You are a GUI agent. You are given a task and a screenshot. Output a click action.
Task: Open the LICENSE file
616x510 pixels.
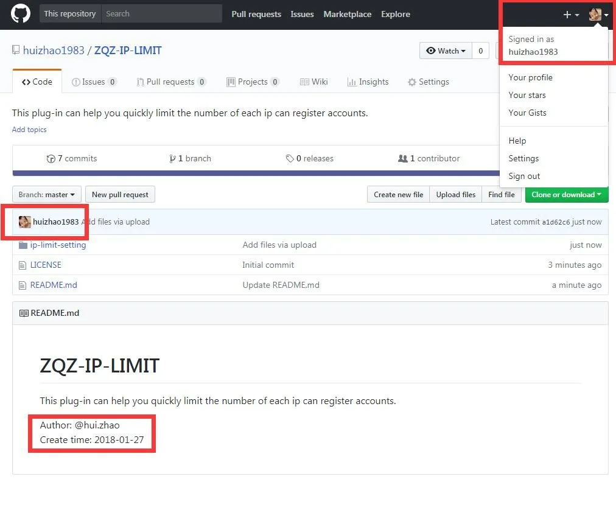pyautogui.click(x=46, y=265)
